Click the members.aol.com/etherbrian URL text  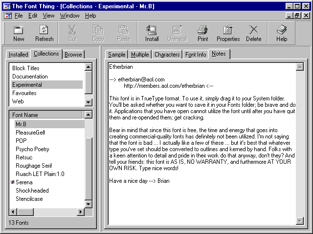point(164,86)
